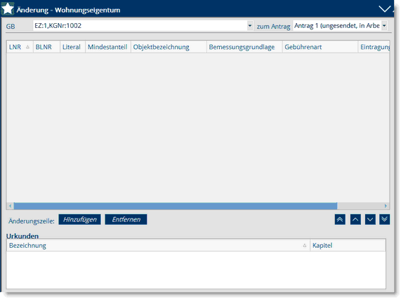401x299 pixels.
Task: Collapse panel with title bar chevron
Action: pyautogui.click(x=384, y=9)
